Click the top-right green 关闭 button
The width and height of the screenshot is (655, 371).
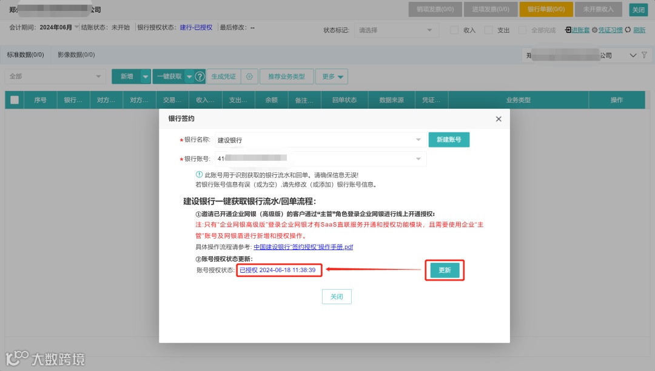638,10
